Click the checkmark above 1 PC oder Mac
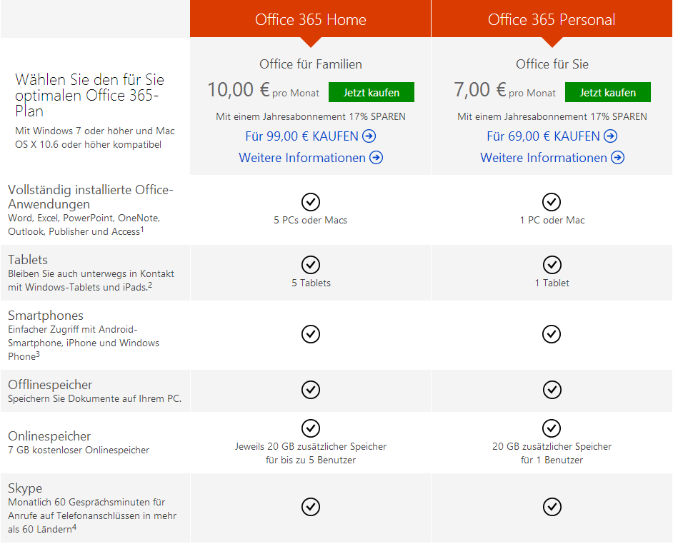This screenshot has width=673, height=549. click(552, 202)
